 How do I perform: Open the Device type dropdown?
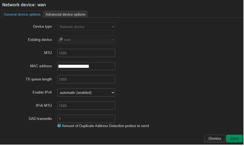point(86,27)
